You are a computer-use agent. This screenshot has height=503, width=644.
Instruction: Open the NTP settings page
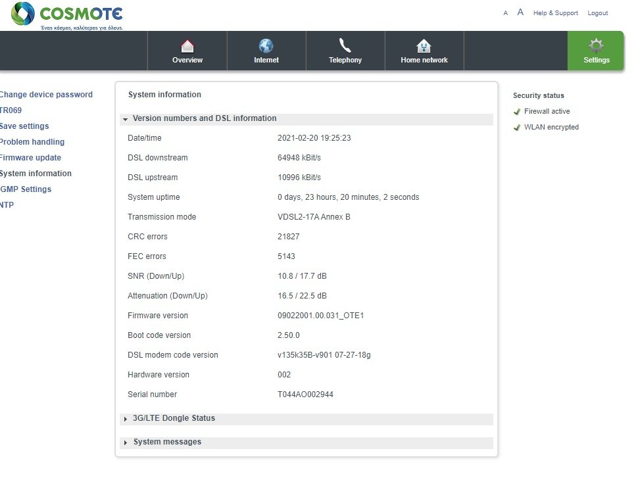(x=7, y=205)
